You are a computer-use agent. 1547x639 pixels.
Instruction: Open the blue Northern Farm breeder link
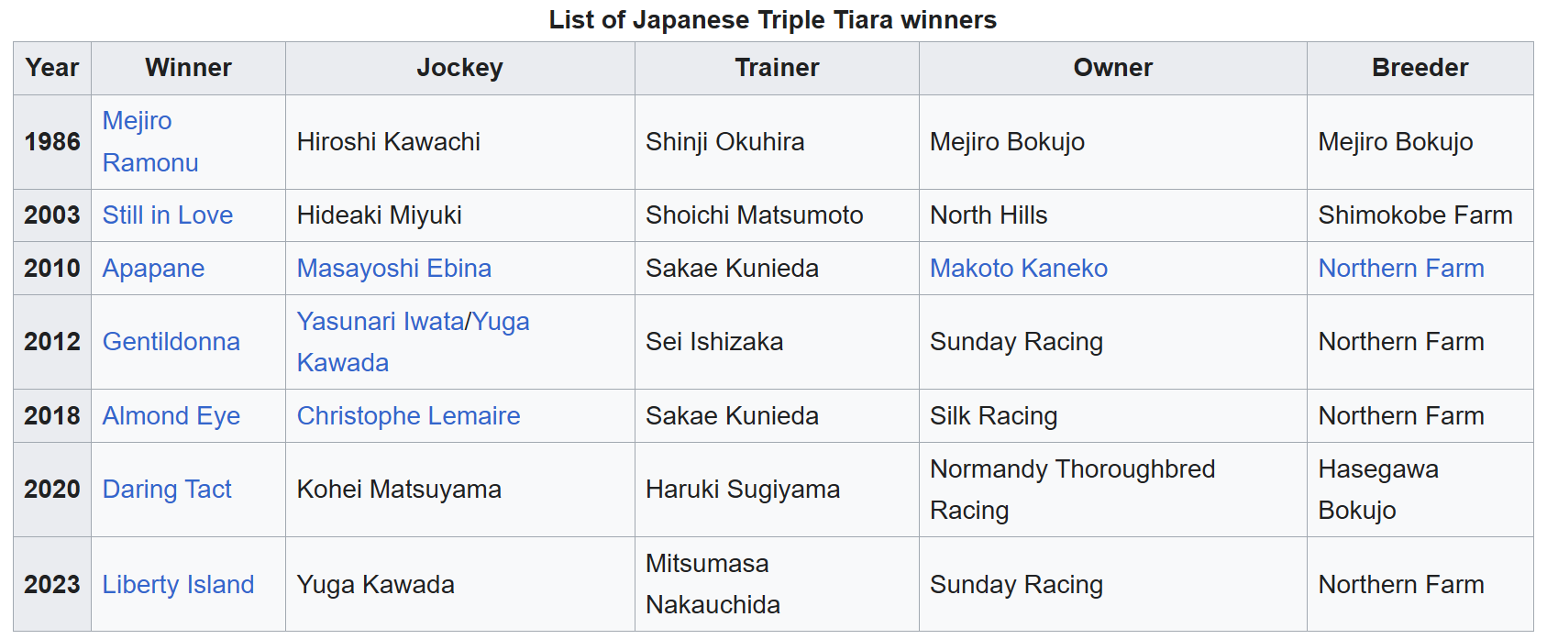pos(1401,269)
